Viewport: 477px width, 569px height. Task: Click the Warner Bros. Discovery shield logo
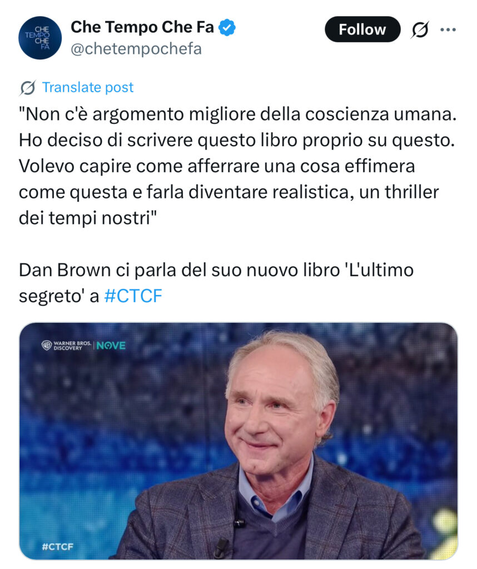pyautogui.click(x=47, y=345)
